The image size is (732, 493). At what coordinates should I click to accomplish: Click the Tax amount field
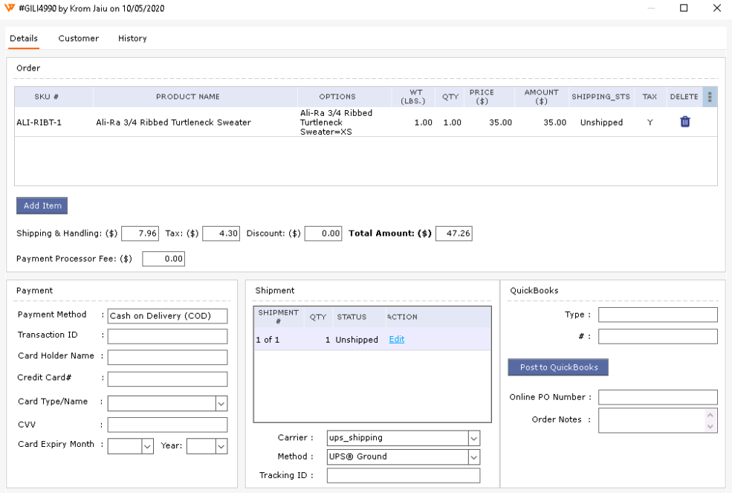click(221, 233)
